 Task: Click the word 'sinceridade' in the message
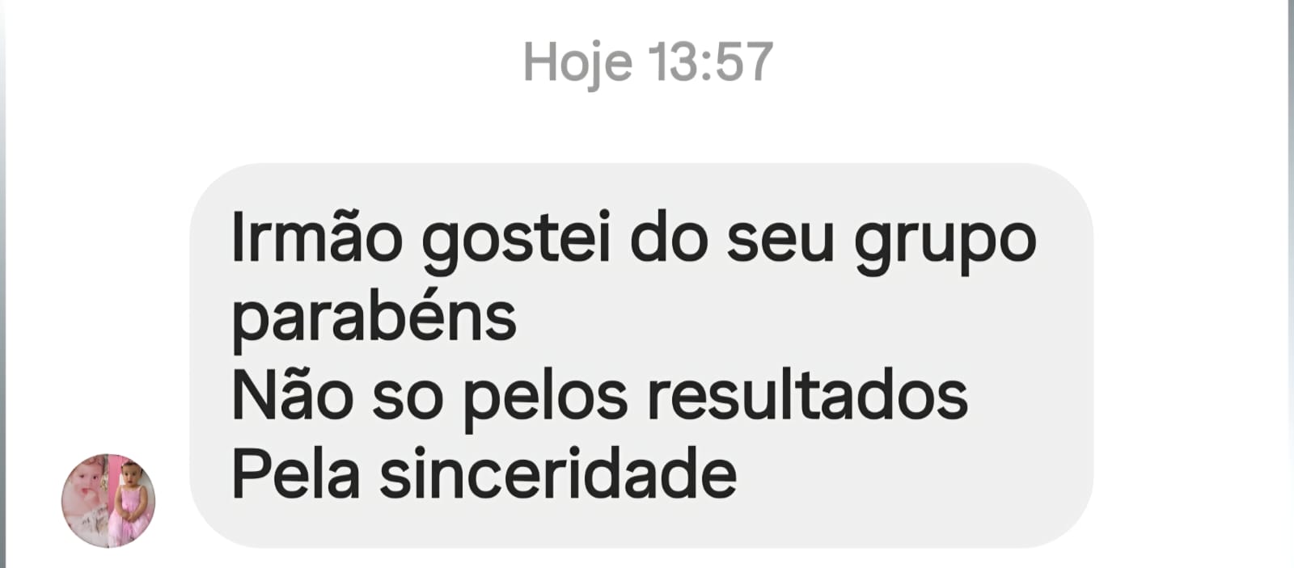point(558,473)
